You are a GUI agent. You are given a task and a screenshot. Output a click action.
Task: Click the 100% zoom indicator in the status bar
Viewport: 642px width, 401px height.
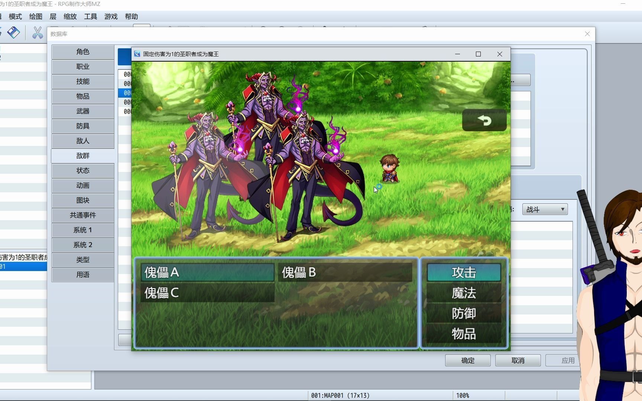click(x=463, y=395)
